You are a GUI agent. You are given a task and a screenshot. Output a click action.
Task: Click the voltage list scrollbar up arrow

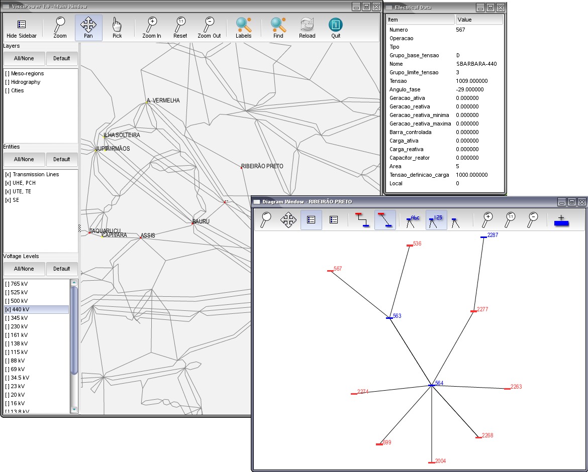pos(74,283)
